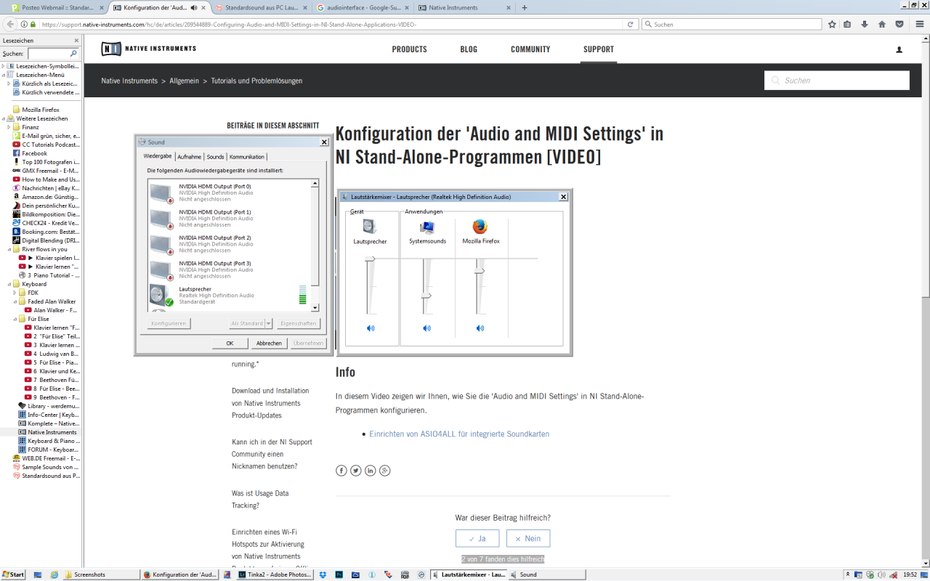Click the support Suchen search field
Image resolution: width=930 pixels, height=581 pixels.
837,81
